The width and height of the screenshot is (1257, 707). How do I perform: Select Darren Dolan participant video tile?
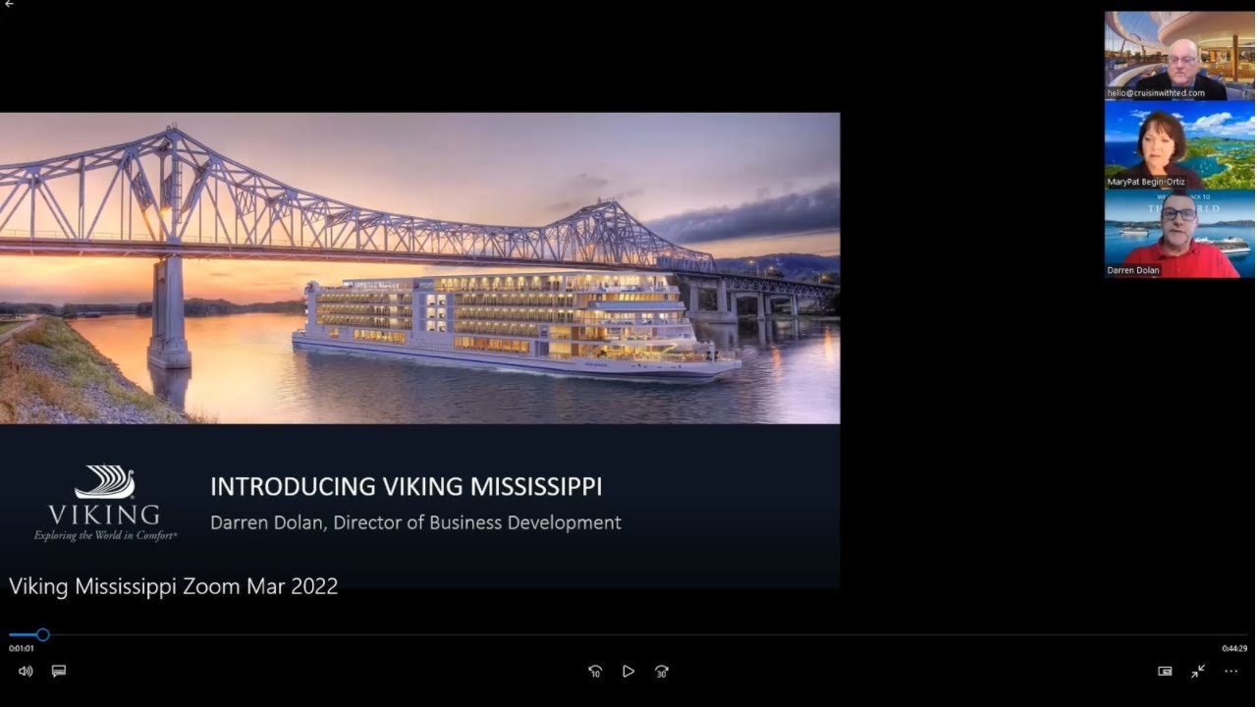[1179, 234]
